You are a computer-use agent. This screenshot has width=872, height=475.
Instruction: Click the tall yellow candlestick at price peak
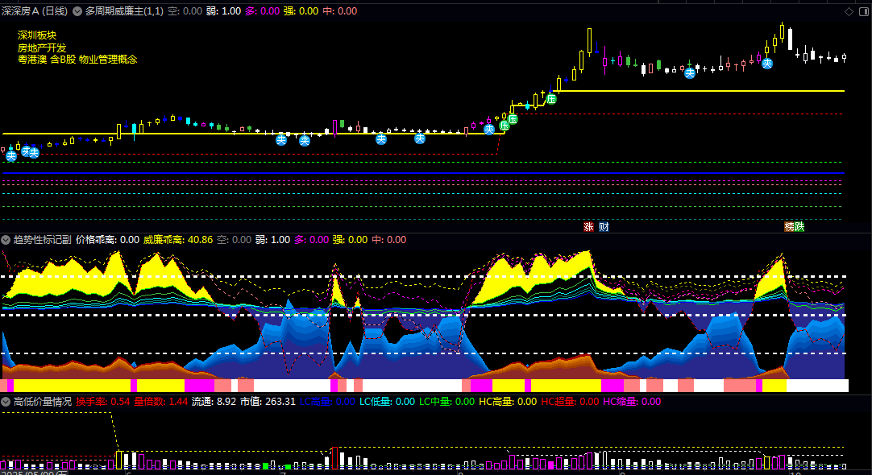click(589, 42)
